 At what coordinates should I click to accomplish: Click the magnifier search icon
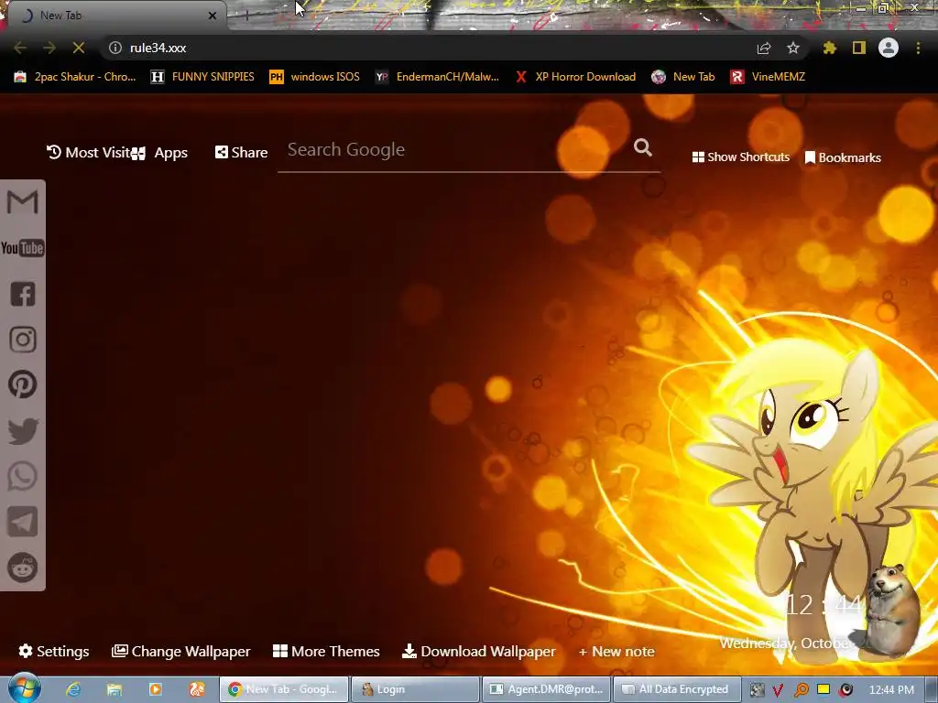pos(642,147)
